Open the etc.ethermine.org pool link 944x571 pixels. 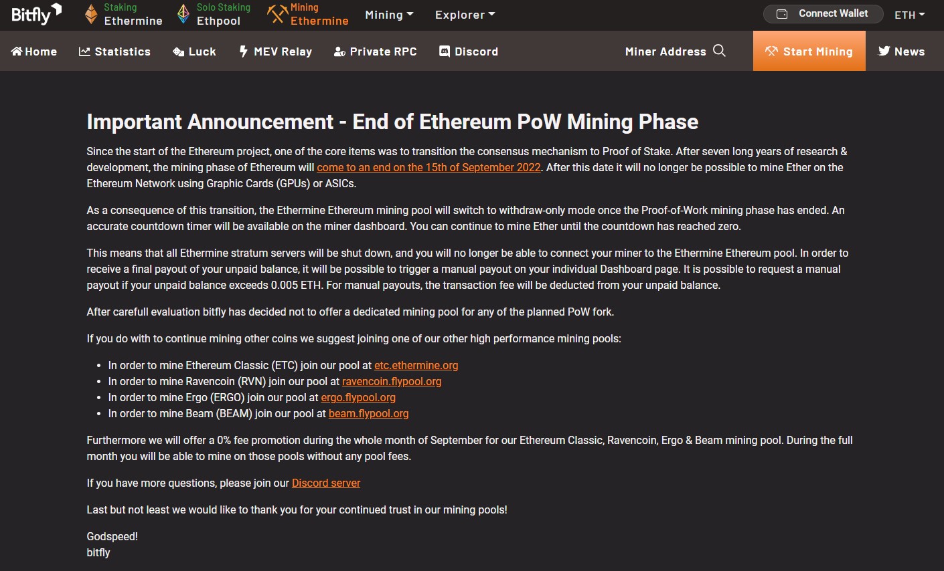coord(416,365)
